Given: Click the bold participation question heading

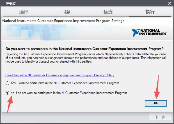Looking at the screenshot, I should (84, 48).
